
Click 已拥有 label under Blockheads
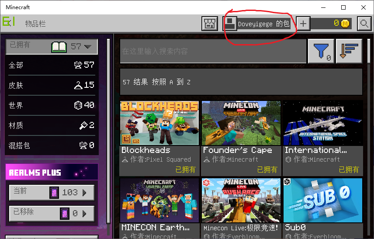coord(185,170)
